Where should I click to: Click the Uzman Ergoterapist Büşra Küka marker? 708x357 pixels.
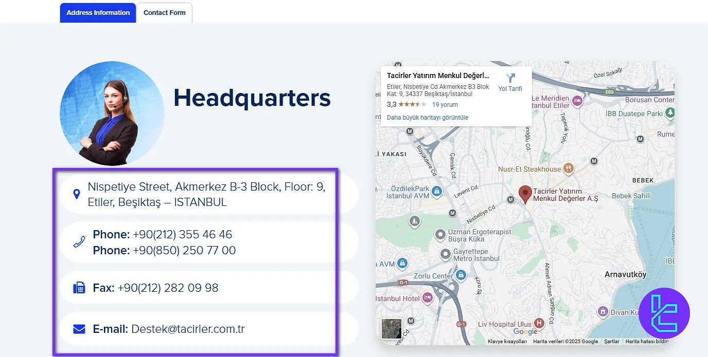439,235
